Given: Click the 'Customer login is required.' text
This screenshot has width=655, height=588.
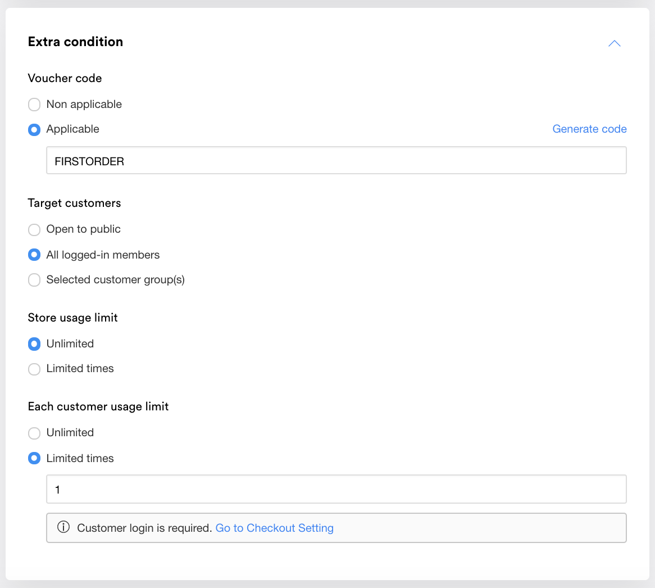Looking at the screenshot, I should 144,528.
